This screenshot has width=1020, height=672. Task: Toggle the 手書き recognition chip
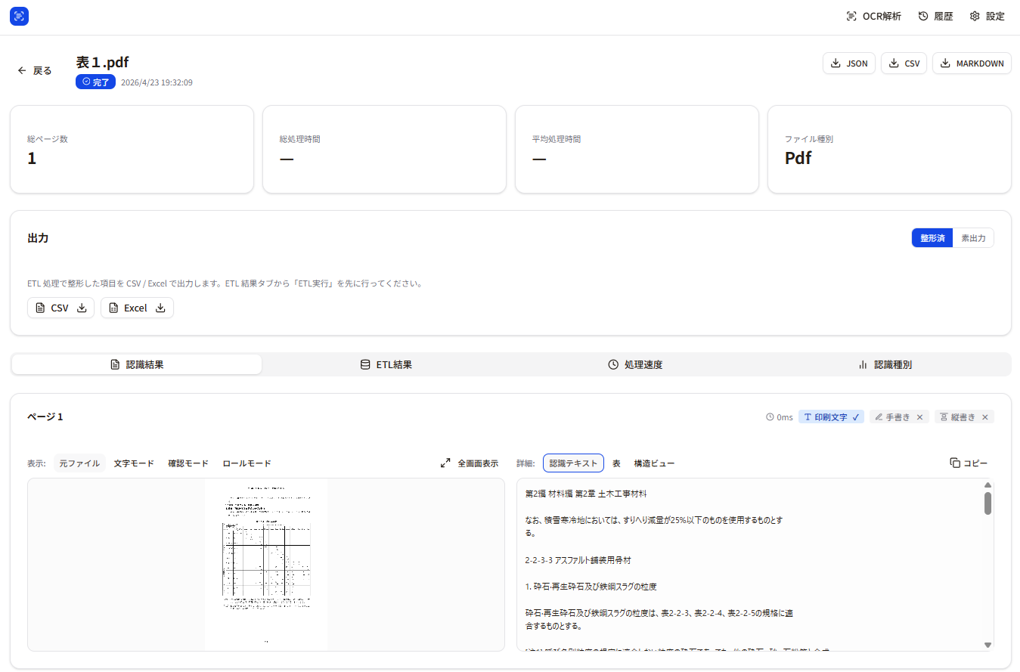pyautogui.click(x=899, y=417)
